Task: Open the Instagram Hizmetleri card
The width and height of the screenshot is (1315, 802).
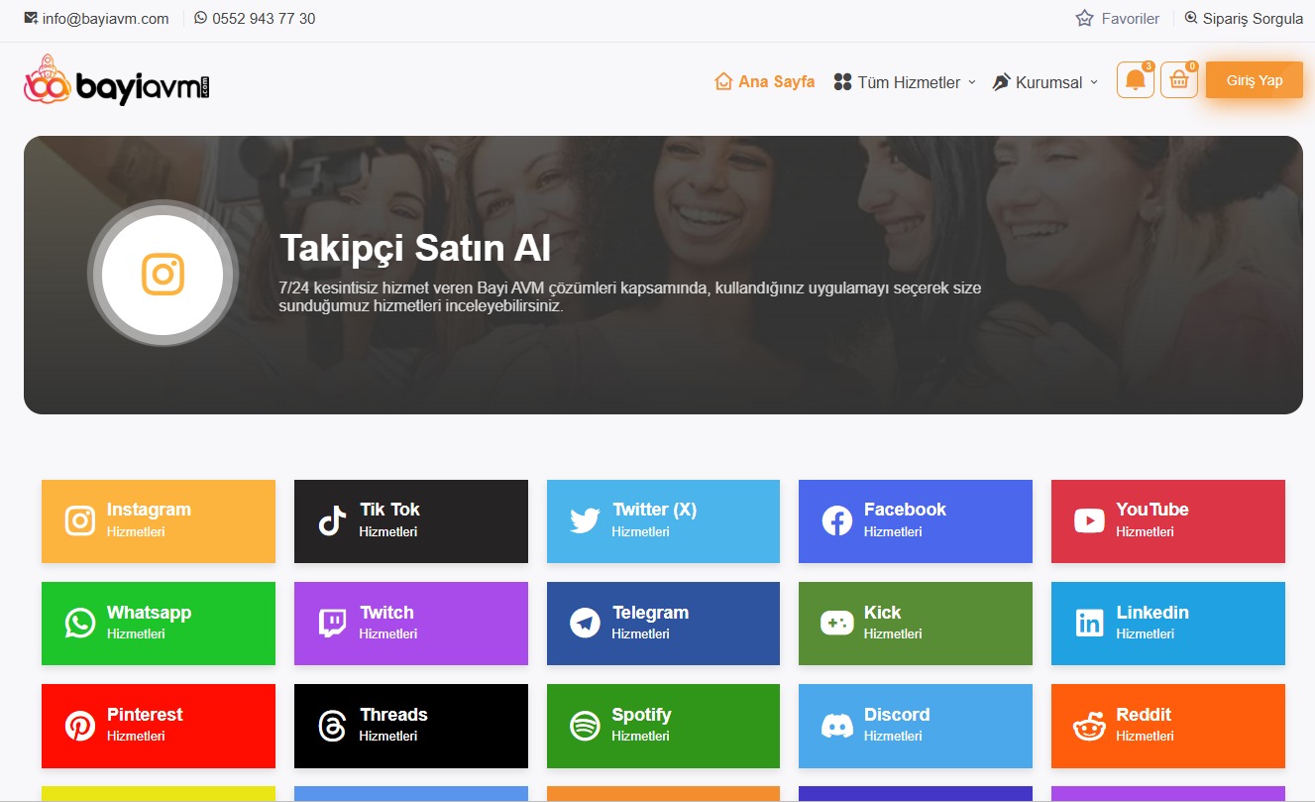Action: 158,520
